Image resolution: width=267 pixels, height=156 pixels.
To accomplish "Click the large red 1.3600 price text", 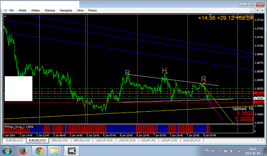I will (244, 119).
